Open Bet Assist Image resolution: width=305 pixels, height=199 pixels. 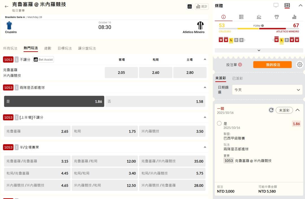point(43,59)
